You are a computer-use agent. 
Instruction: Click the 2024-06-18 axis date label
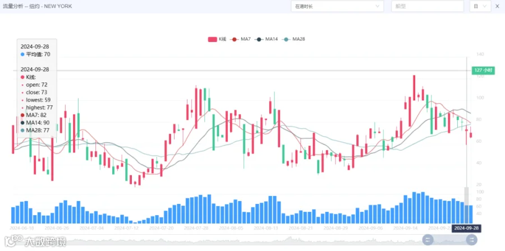pos(22,228)
